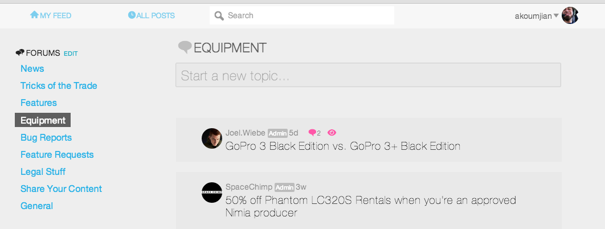The width and height of the screenshot is (605, 229).
Task: Click the Equipment heading speech bubble icon
Action: coord(185,47)
